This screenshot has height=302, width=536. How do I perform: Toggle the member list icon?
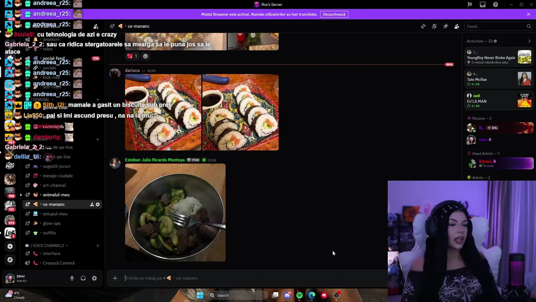click(x=457, y=26)
